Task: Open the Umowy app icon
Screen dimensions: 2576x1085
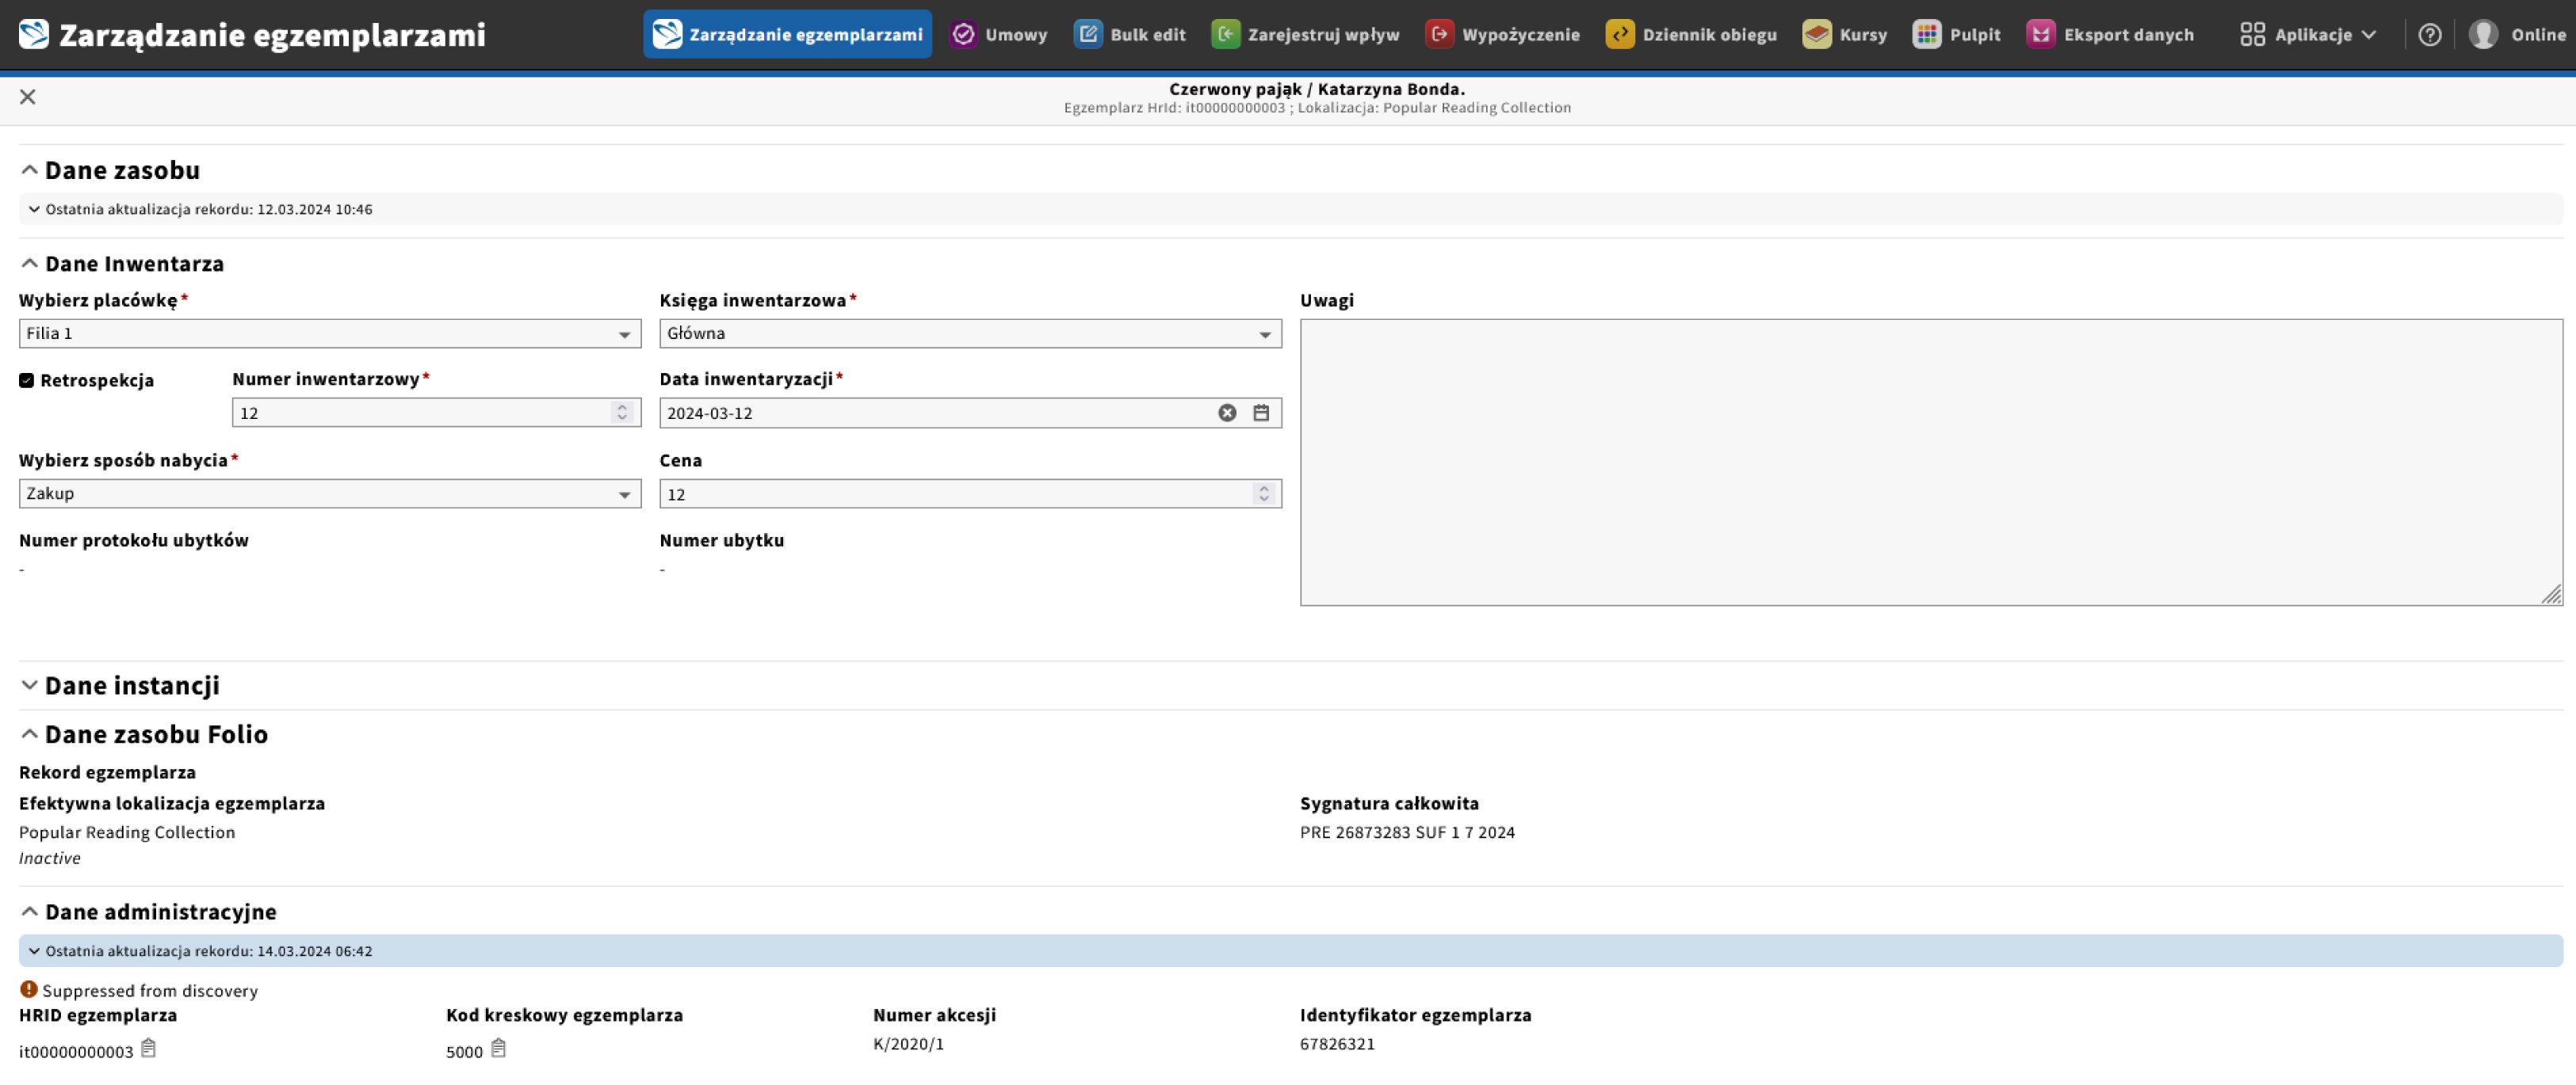Action: click(x=963, y=34)
